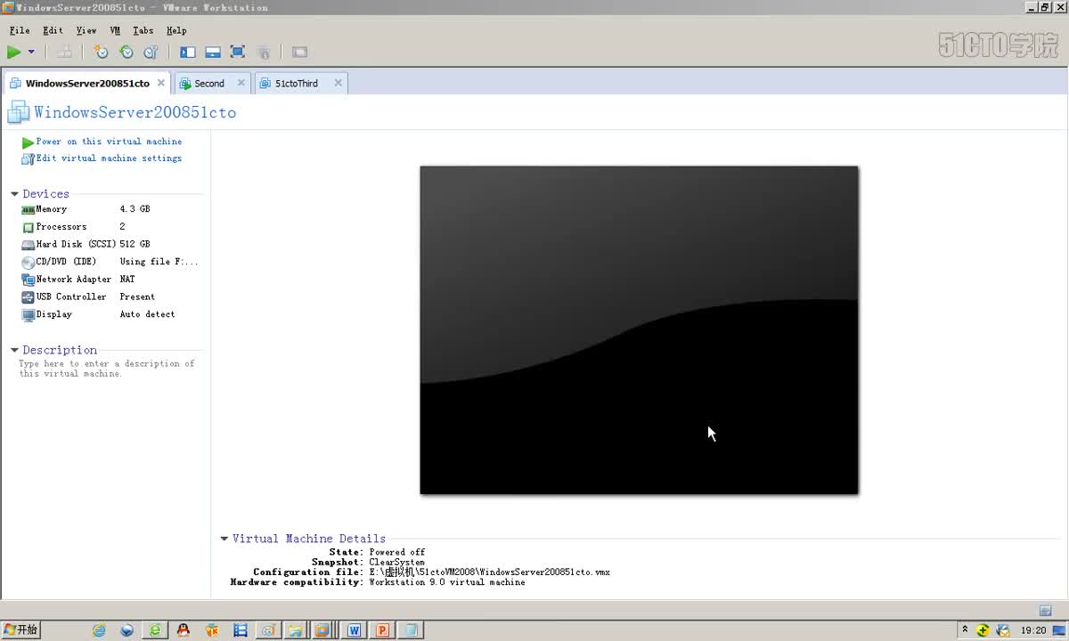Open the QQ penguin taskbar icon
Image resolution: width=1069 pixels, height=641 pixels.
[183, 630]
